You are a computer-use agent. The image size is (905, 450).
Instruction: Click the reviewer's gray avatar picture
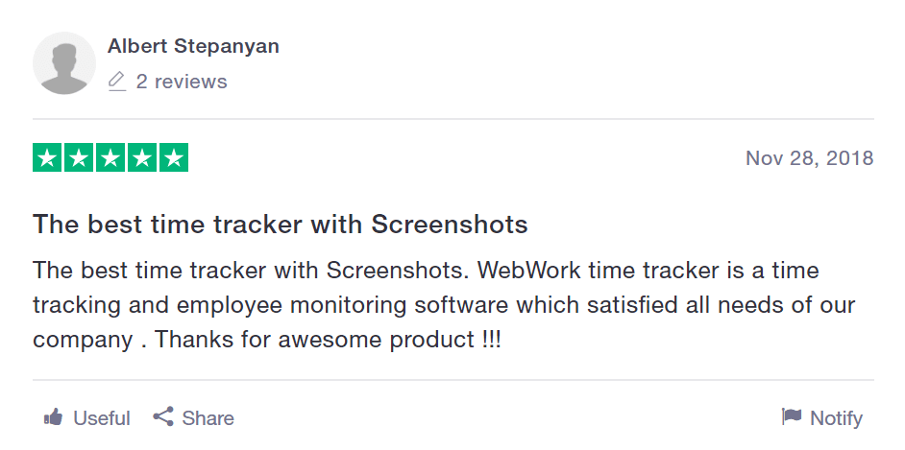click(x=64, y=63)
